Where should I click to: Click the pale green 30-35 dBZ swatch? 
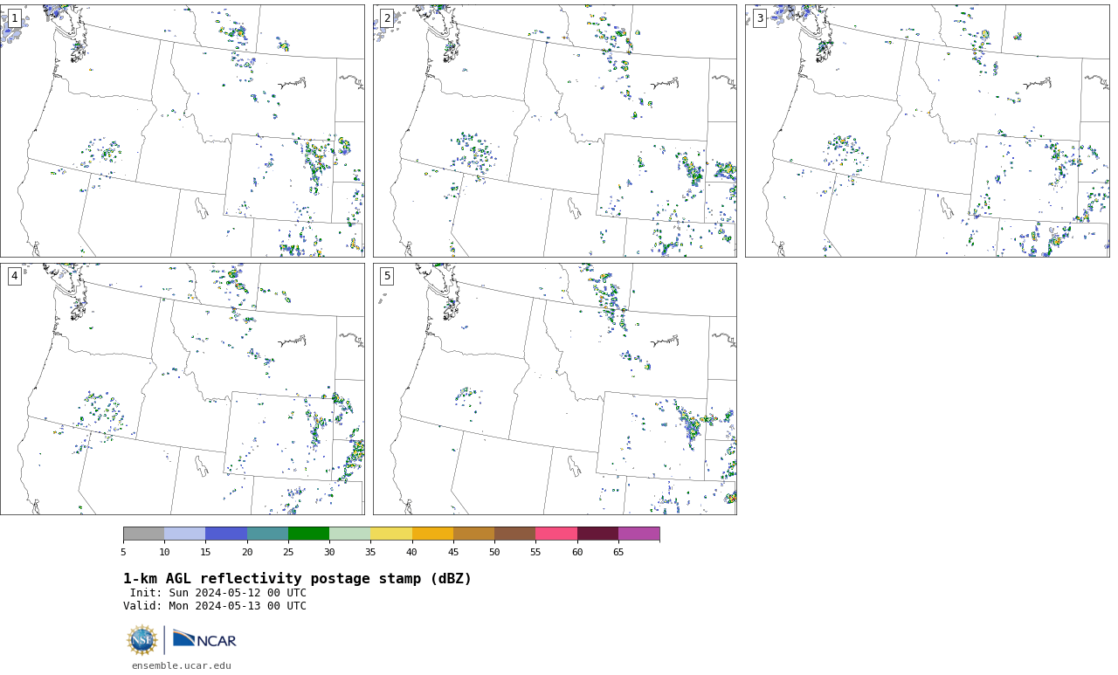349,534
